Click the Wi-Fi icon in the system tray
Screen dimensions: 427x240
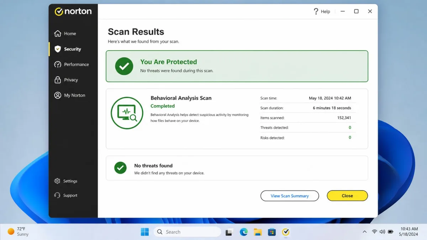point(374,231)
